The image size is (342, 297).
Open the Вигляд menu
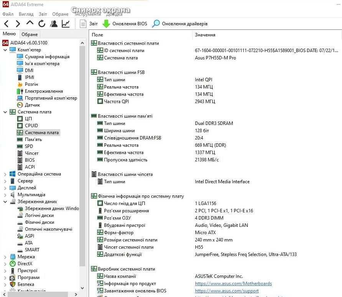point(26,14)
